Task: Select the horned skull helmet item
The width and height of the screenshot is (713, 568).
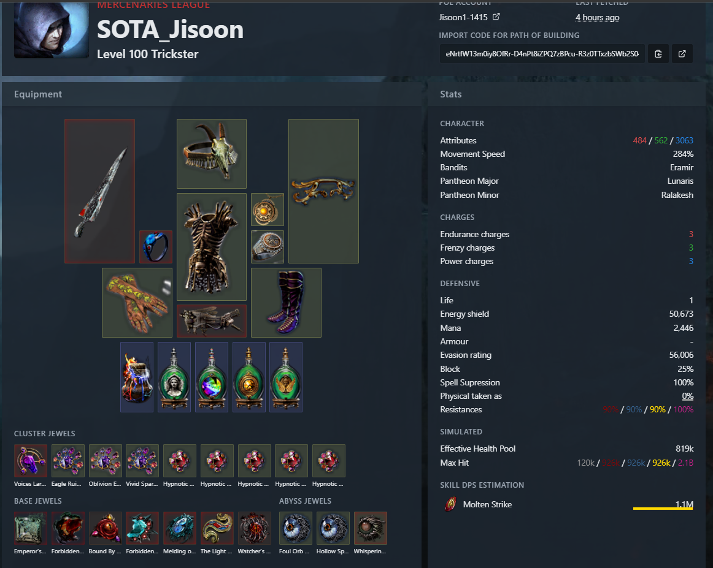Action: [x=212, y=154]
